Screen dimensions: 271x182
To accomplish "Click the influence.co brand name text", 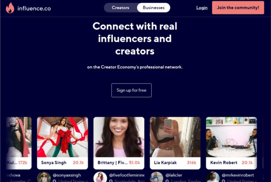I will [x=34, y=8].
